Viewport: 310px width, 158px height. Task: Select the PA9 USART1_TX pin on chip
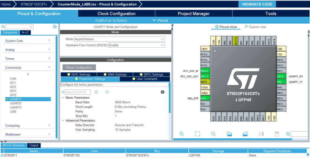pos(280,82)
